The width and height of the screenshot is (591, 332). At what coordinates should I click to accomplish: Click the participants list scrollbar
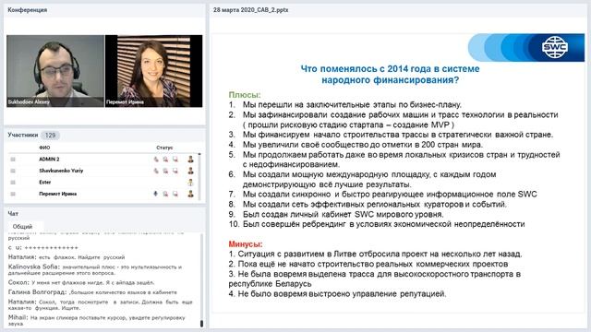199,176
